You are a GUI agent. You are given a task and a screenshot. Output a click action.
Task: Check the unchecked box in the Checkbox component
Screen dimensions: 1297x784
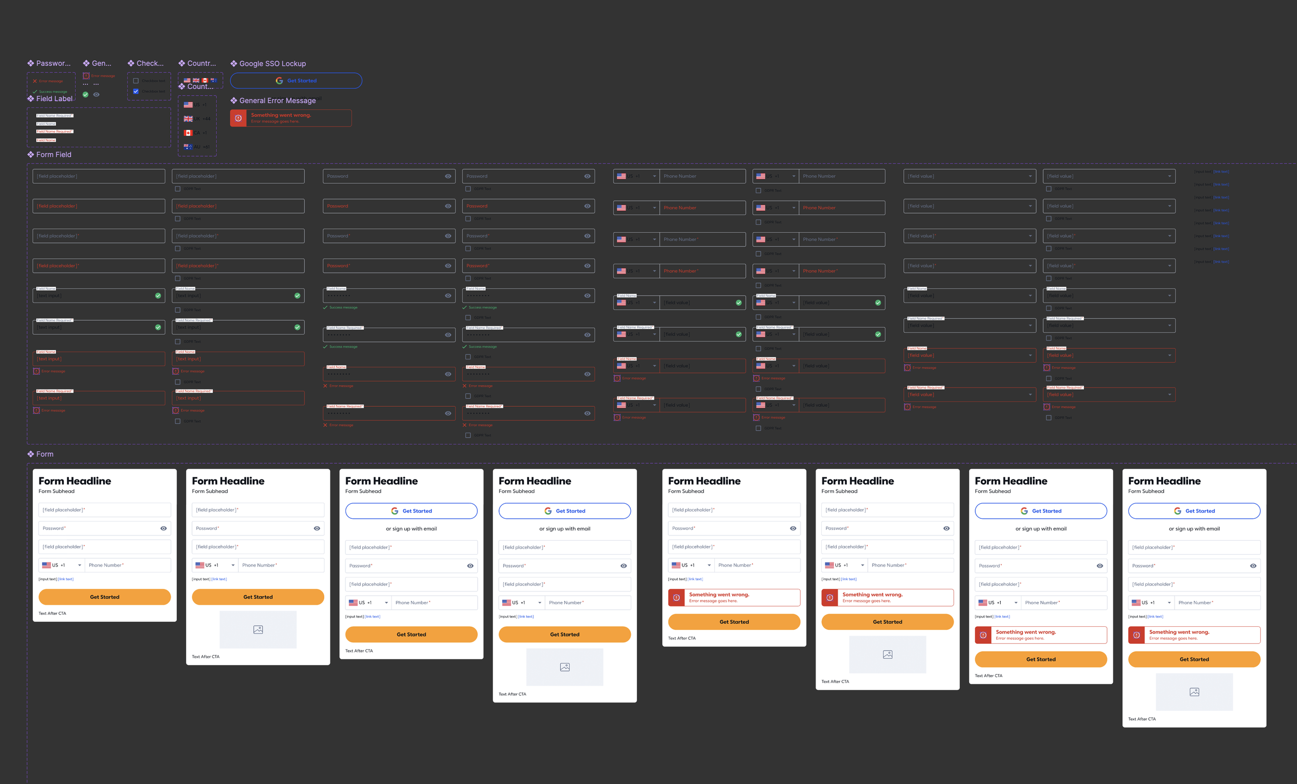coord(136,81)
